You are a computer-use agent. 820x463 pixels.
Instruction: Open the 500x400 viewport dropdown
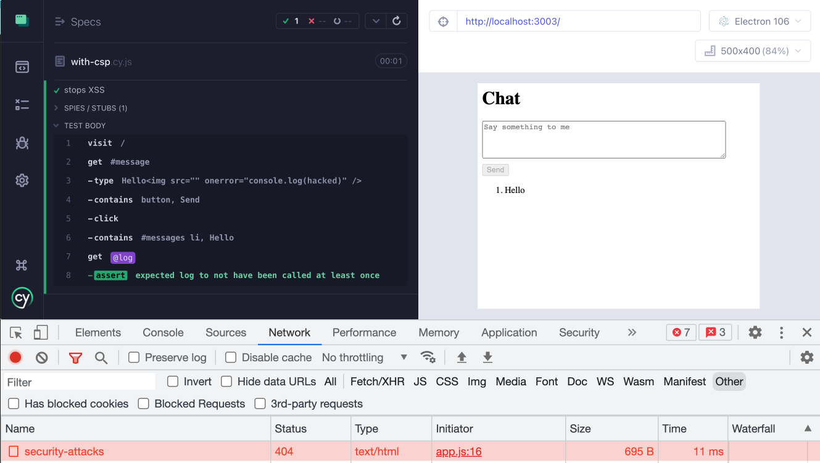[x=753, y=51]
